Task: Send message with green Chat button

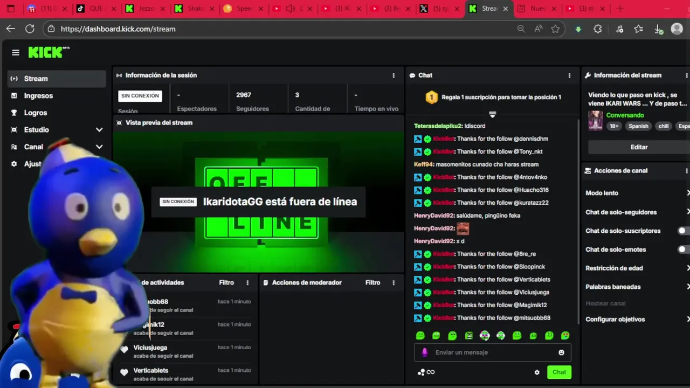Action: point(559,372)
